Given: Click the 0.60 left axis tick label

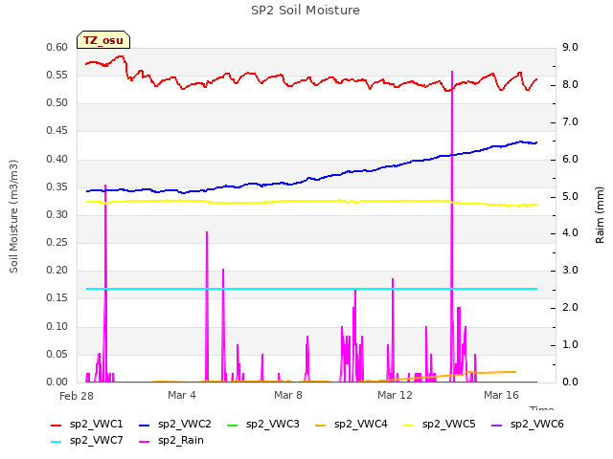Looking at the screenshot, I should tap(57, 47).
